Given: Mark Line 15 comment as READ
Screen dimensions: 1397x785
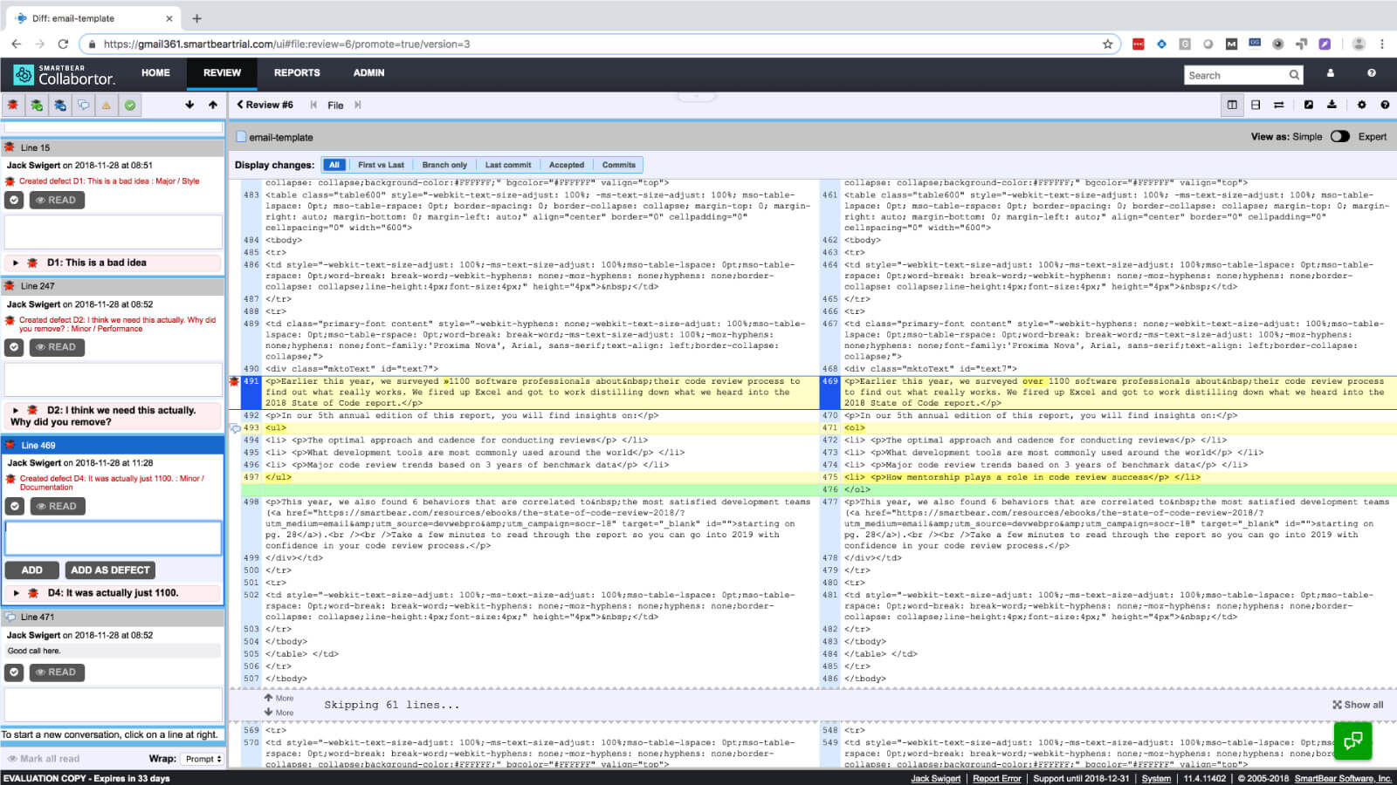Looking at the screenshot, I should click(57, 201).
